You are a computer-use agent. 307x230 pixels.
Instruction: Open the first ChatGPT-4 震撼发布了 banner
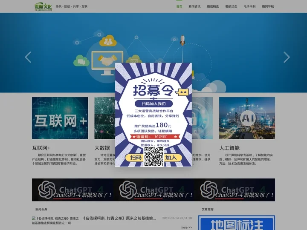pyautogui.click(x=72, y=190)
